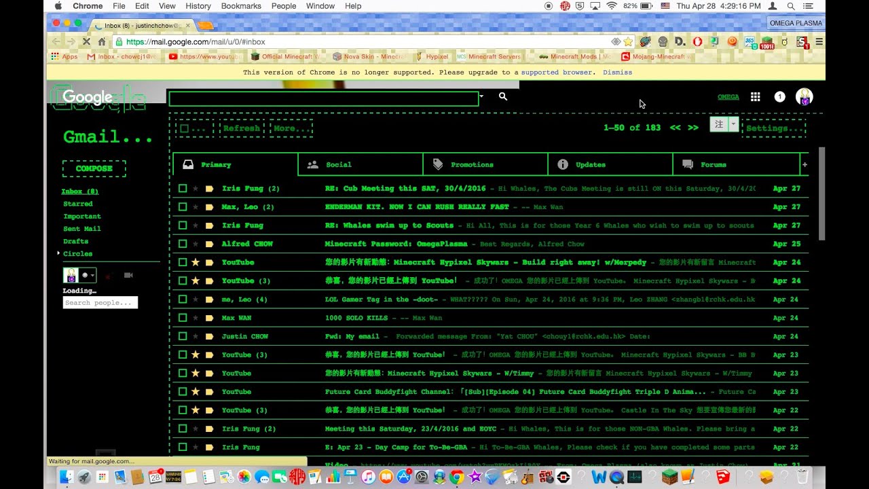Bookmark this page with the star icon

click(628, 41)
